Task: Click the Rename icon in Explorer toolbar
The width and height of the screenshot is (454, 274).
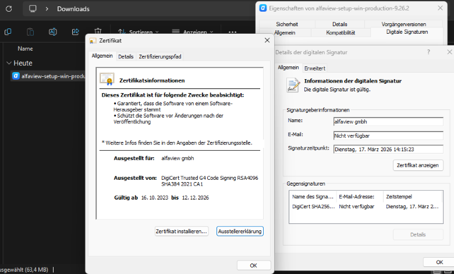Action: (53, 31)
